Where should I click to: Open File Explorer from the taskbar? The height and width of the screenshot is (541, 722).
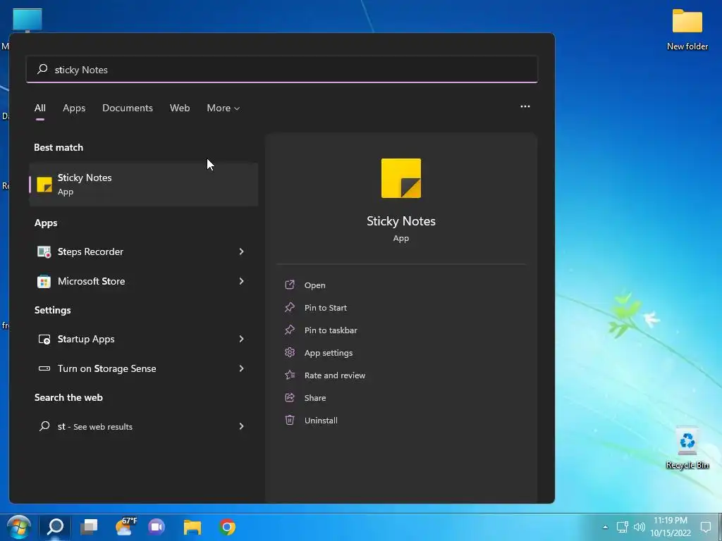click(192, 527)
